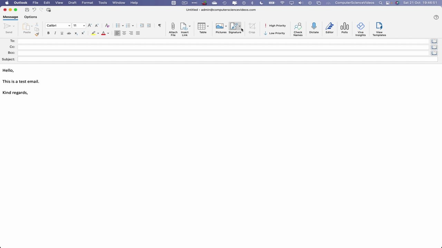Click the Polls icon

(x=344, y=27)
